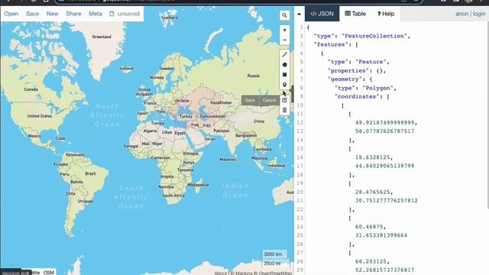Click Cancel in the edit toolbar

269,100
